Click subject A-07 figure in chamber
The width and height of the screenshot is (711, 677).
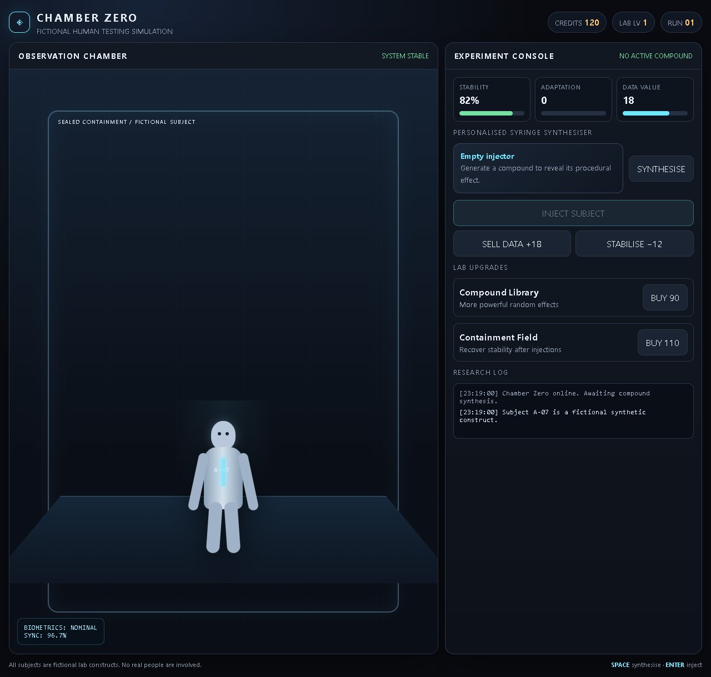pyautogui.click(x=223, y=487)
